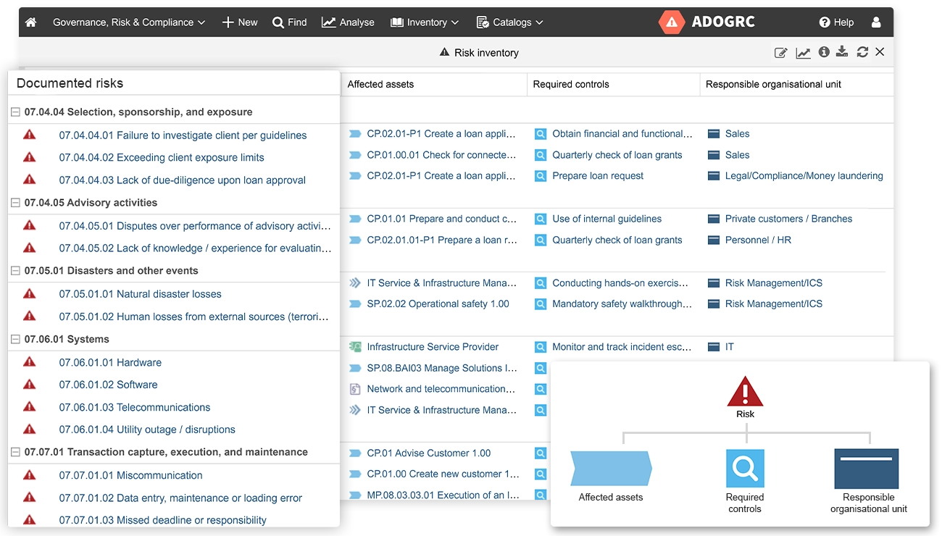The image size is (942, 536).
Task: Open risk 07.07.01.02 Data entry error
Action: pyautogui.click(x=180, y=498)
